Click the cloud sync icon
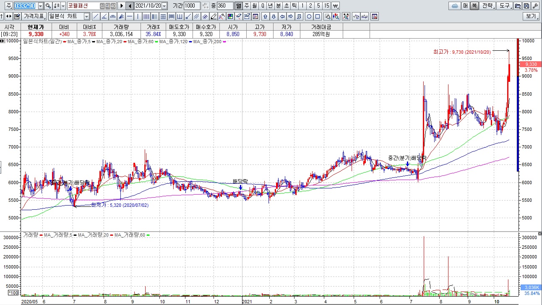Viewport: 542px width, 305px height. (x=455, y=6)
